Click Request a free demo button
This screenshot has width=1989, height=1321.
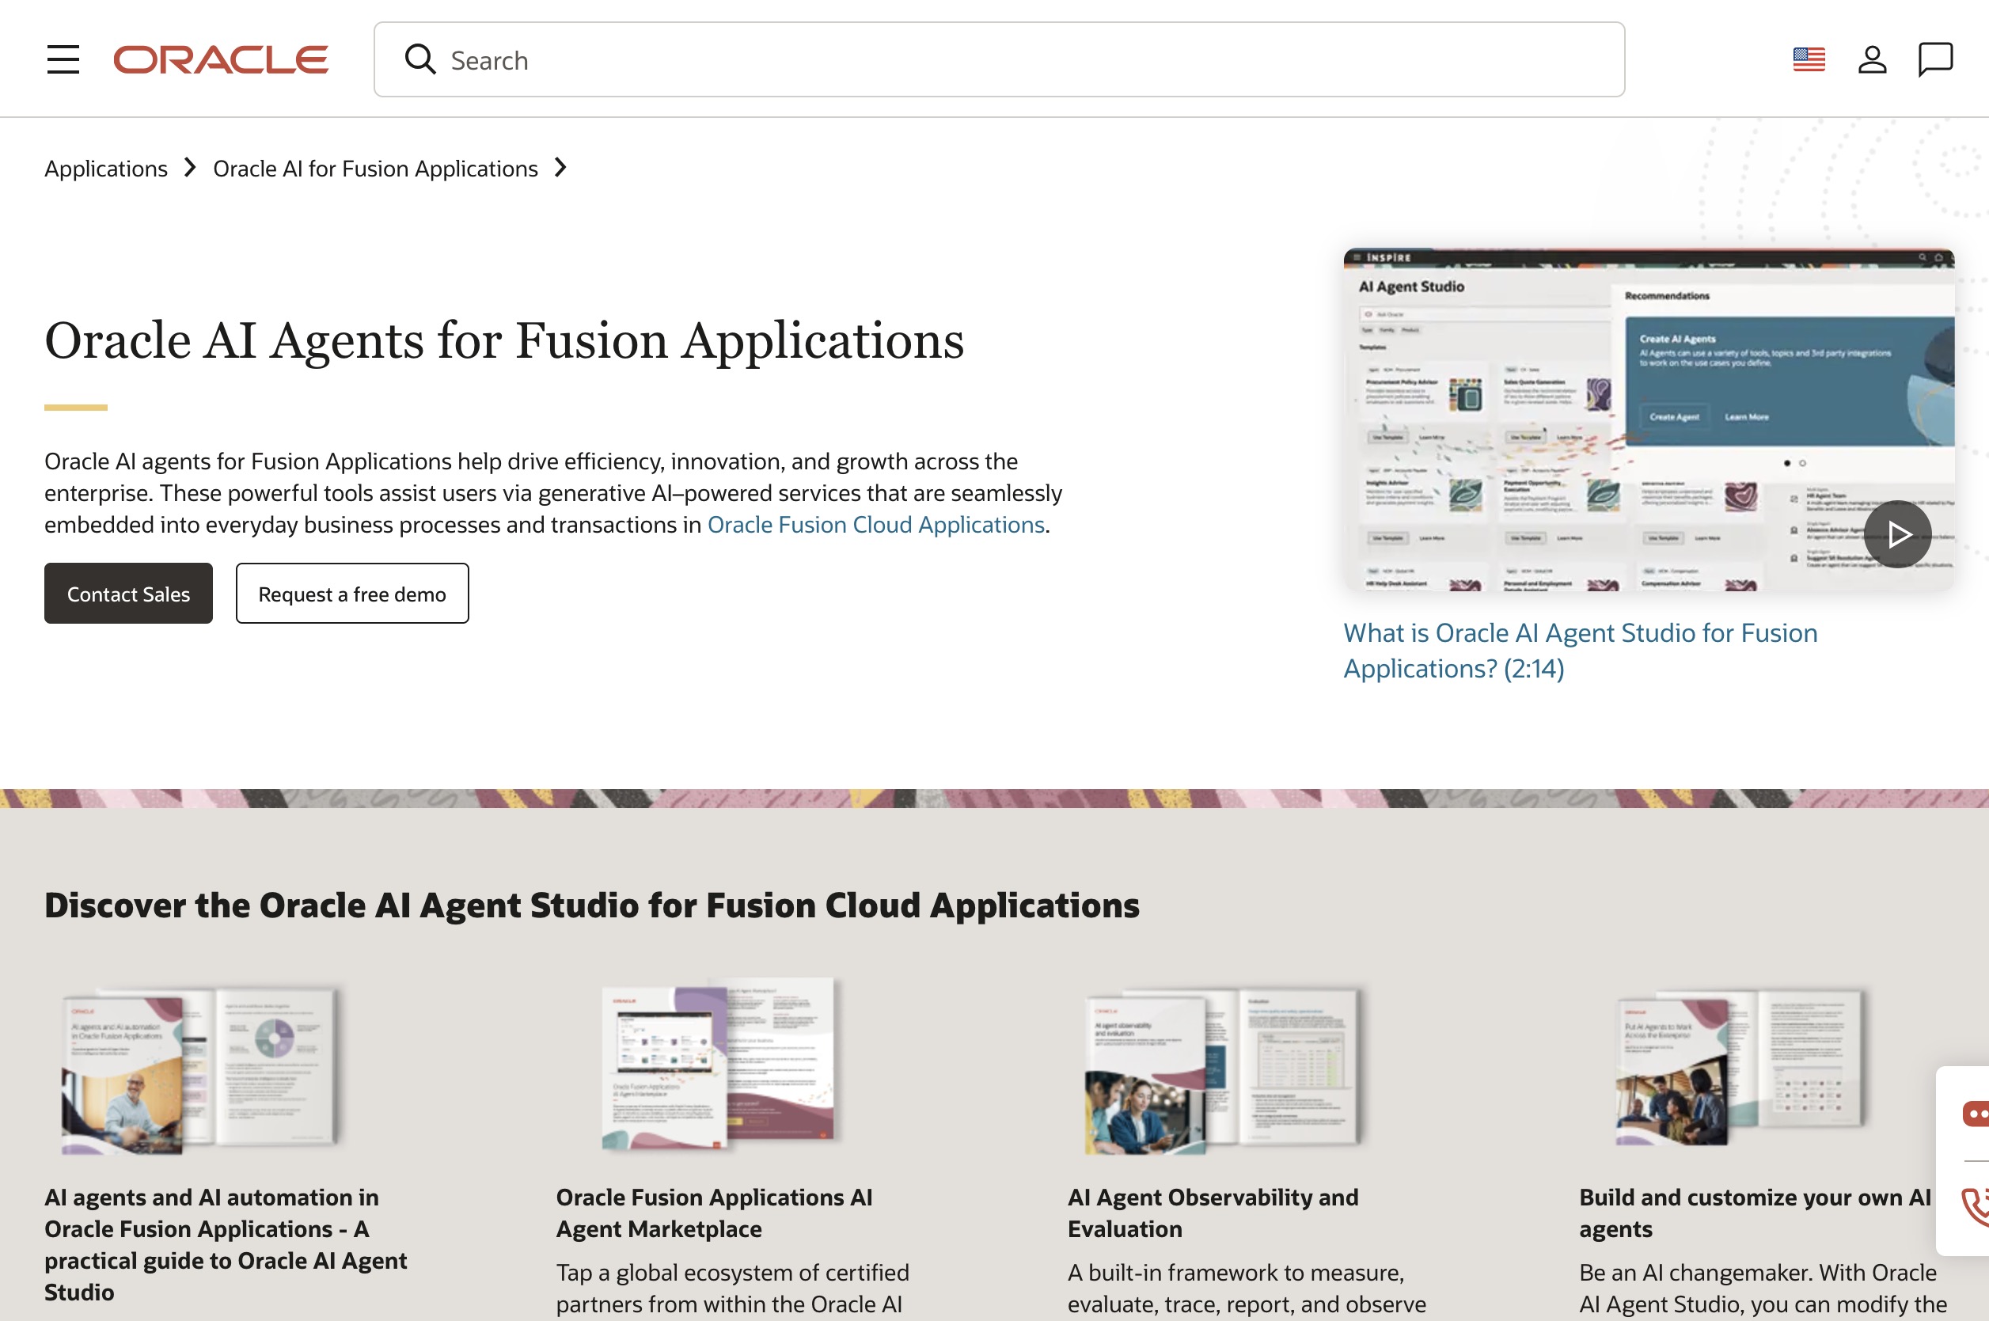coord(352,594)
